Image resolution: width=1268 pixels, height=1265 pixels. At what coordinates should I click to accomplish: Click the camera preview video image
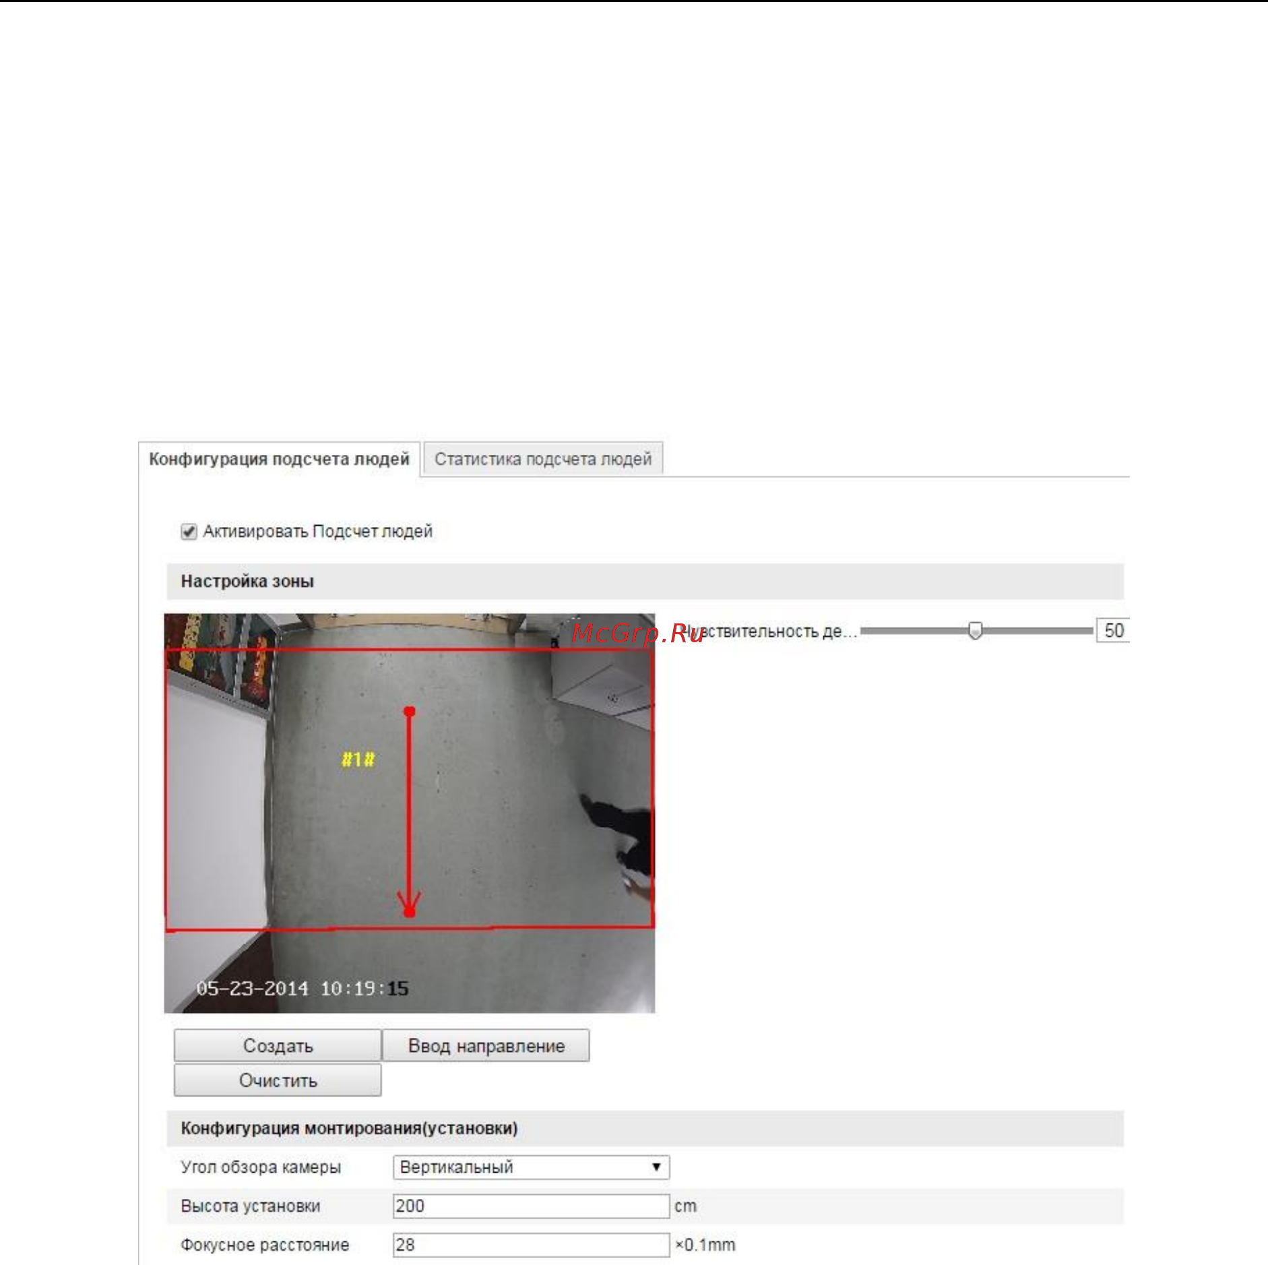click(410, 813)
